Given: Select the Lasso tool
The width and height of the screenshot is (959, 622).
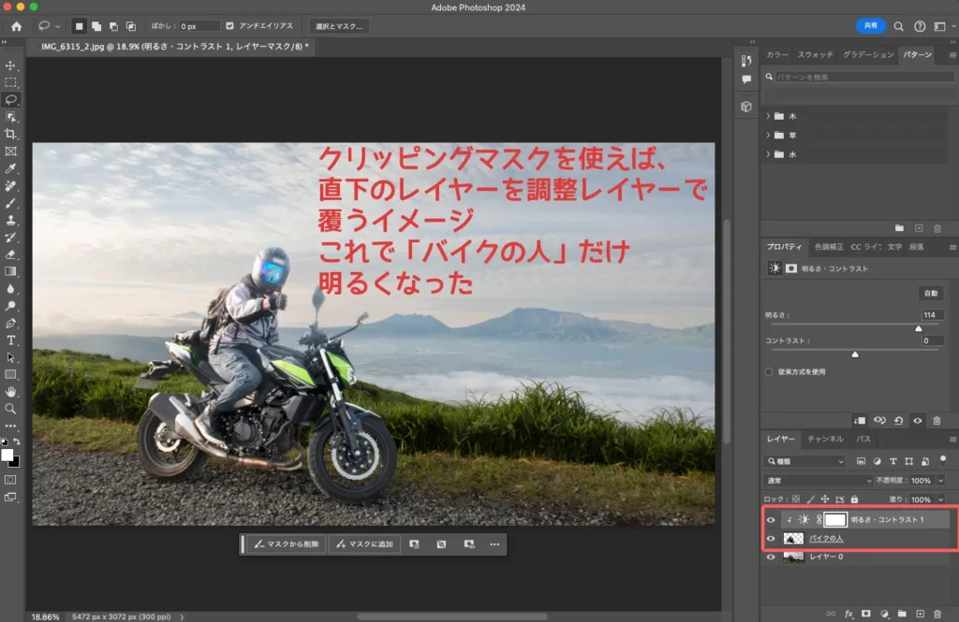Looking at the screenshot, I should (12, 100).
